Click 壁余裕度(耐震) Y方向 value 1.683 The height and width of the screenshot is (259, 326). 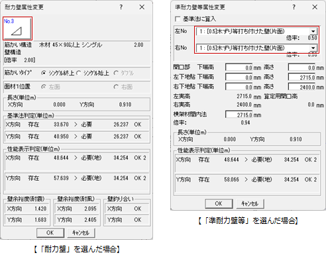tap(40, 220)
